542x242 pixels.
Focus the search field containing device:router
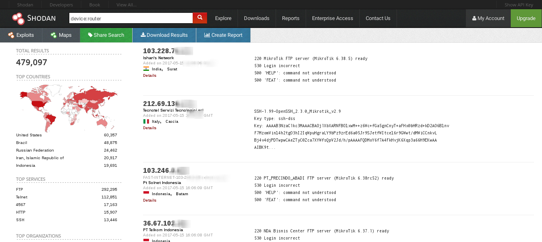click(131, 18)
